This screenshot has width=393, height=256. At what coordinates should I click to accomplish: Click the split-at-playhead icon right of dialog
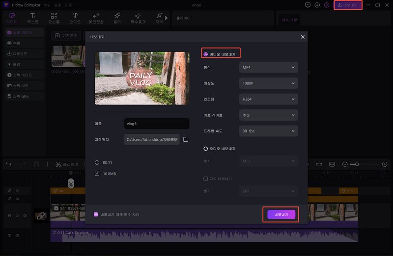point(319,164)
